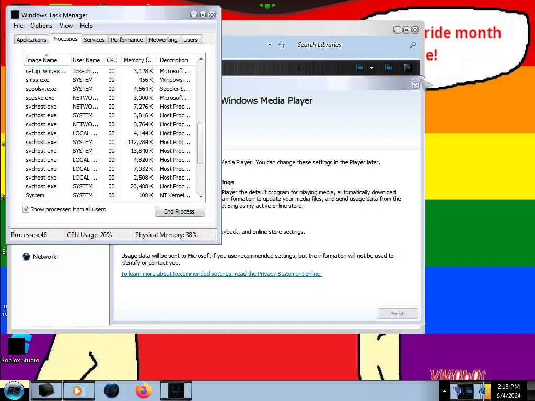Minimize the Windows Task Manager window
Screen dimensions: 535x401
(x=194, y=15)
